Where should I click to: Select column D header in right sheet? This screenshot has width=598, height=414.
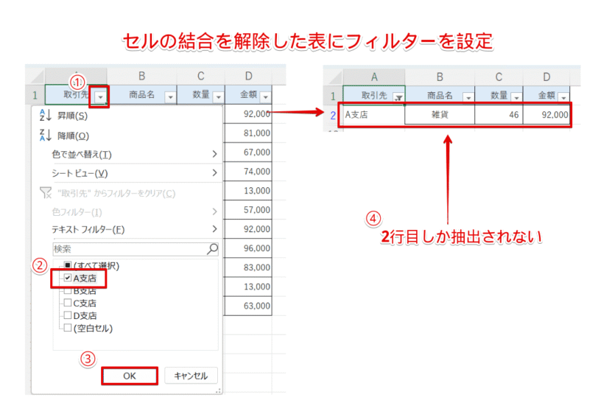click(546, 77)
